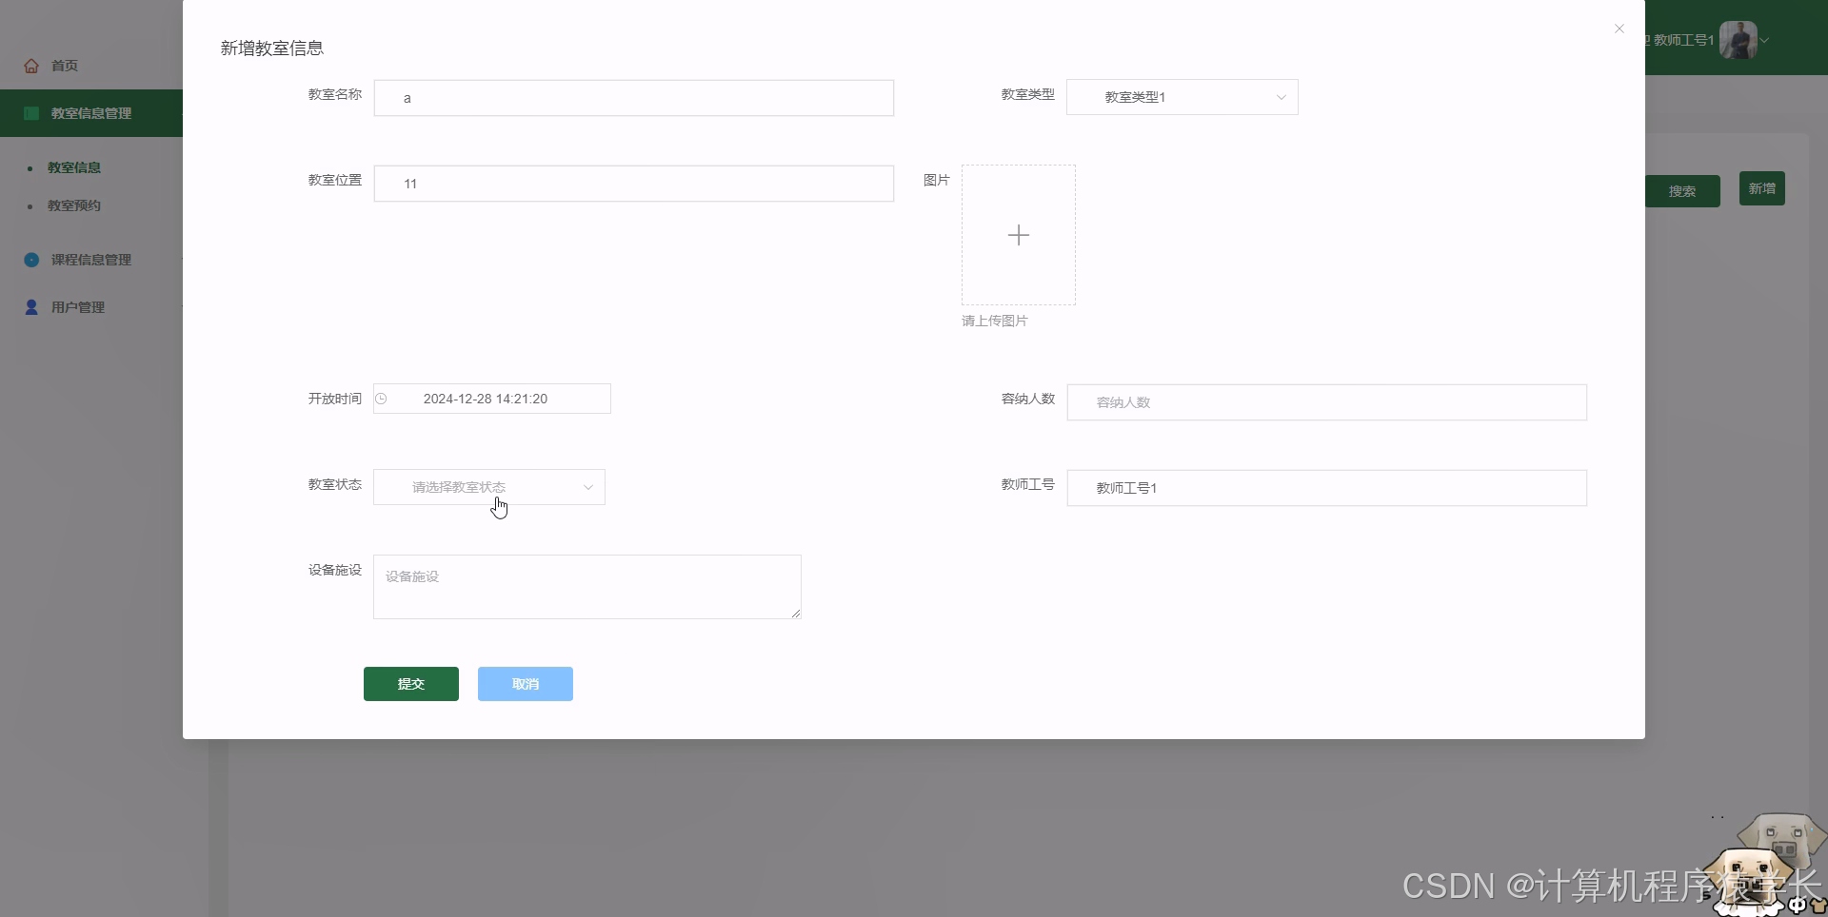Expand the 教室状态 dropdown

click(488, 487)
